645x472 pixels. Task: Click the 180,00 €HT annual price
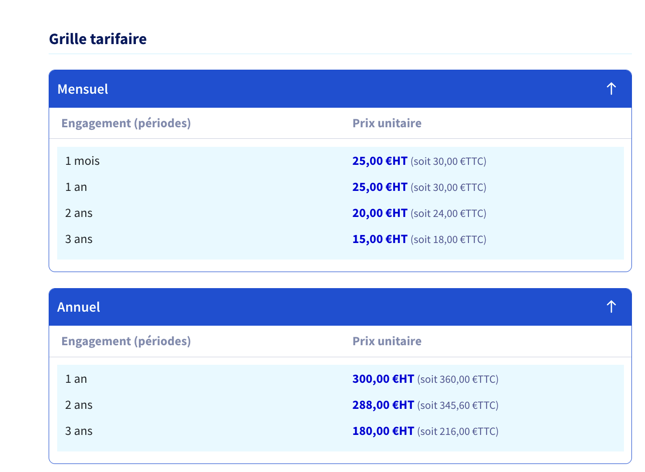383,431
